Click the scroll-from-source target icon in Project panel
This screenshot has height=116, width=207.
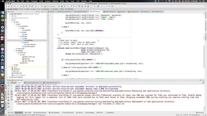click(x=37, y=12)
